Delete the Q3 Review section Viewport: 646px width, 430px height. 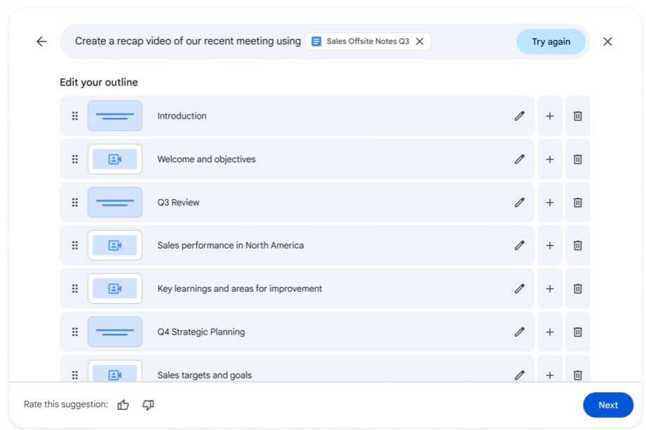coord(577,202)
